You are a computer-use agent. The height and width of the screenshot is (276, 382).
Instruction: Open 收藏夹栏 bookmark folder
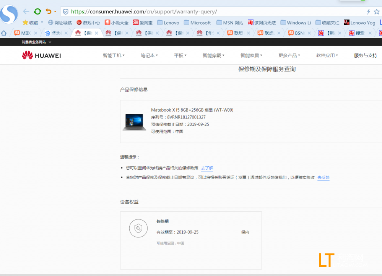[x=327, y=23]
